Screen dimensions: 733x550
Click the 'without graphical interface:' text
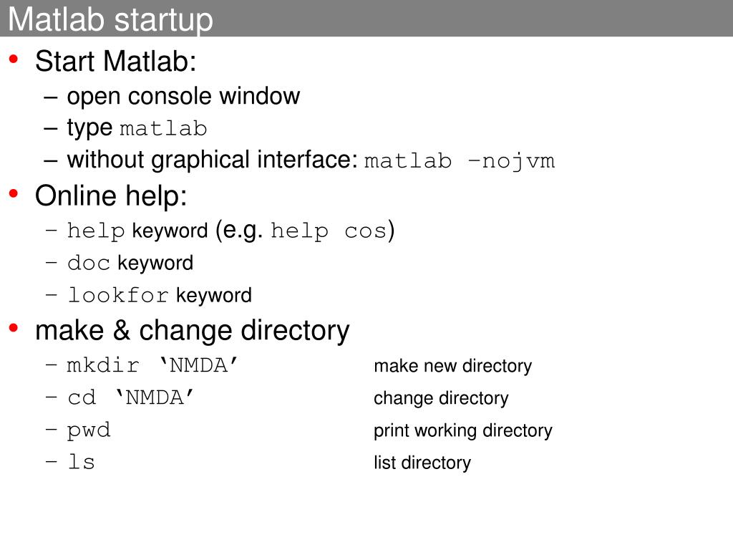tap(213, 160)
